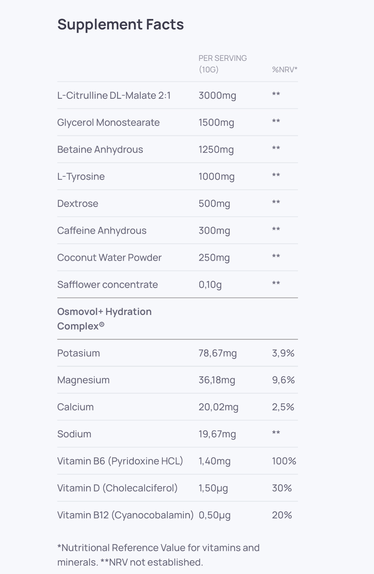Click the Vitamin B6 (Pyridoxine HCL) label

(120, 461)
